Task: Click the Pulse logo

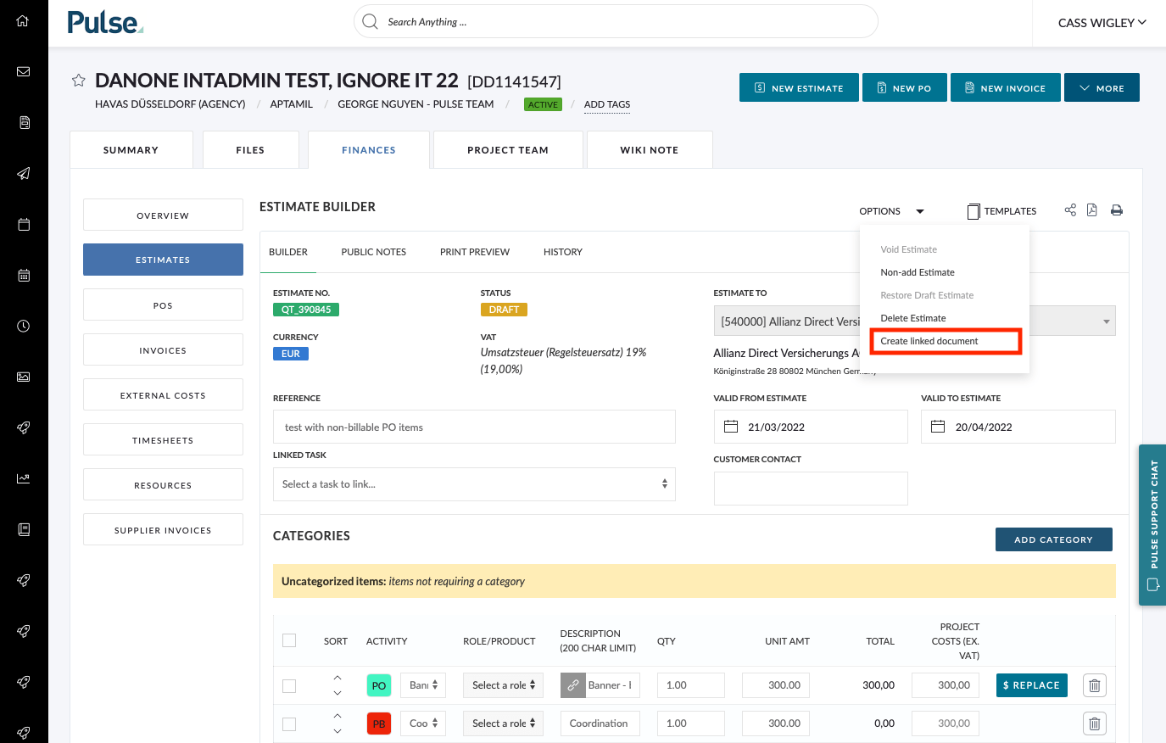Action: tap(105, 22)
